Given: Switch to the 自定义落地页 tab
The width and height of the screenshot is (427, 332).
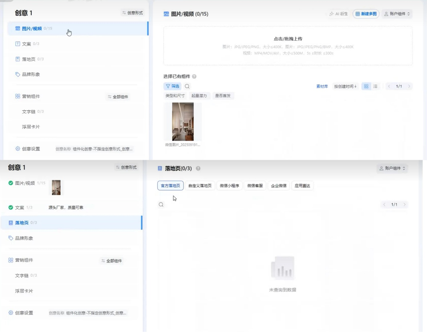Looking at the screenshot, I should coord(200,186).
